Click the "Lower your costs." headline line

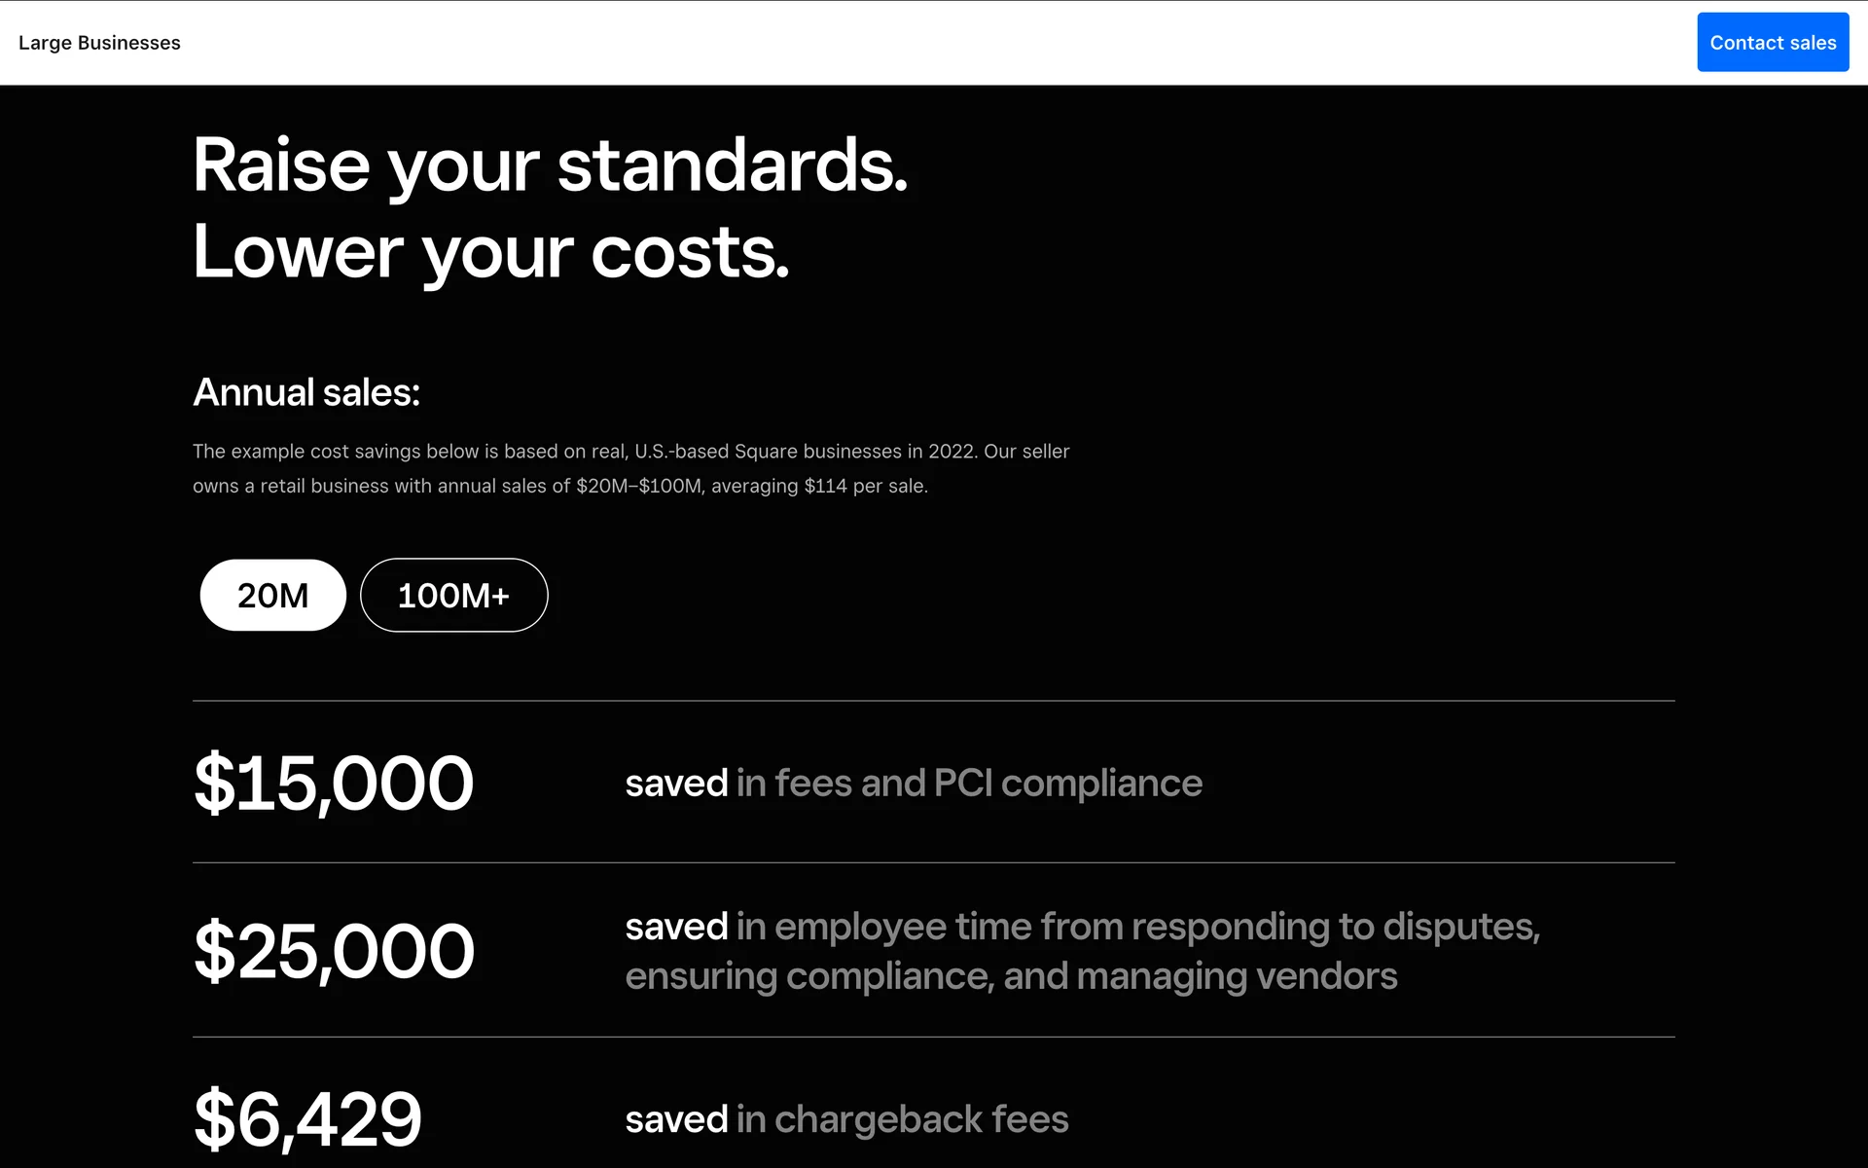490,252
